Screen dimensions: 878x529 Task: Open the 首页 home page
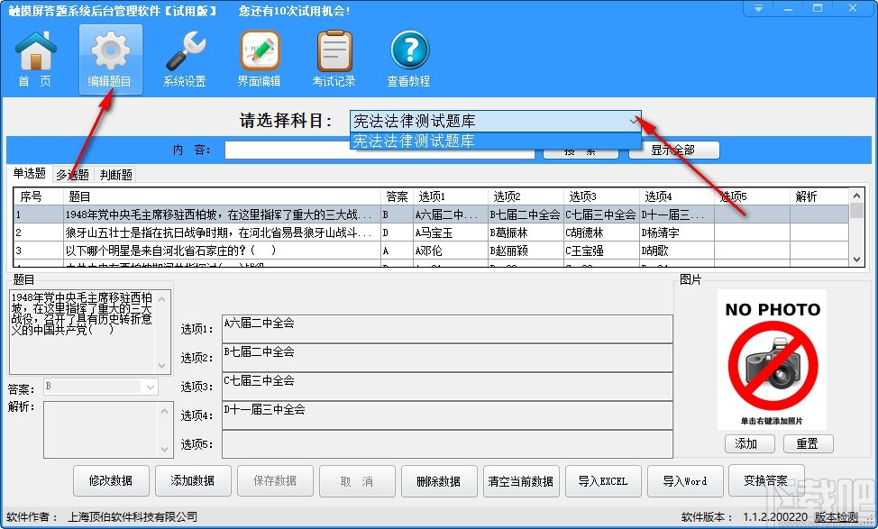(x=34, y=56)
